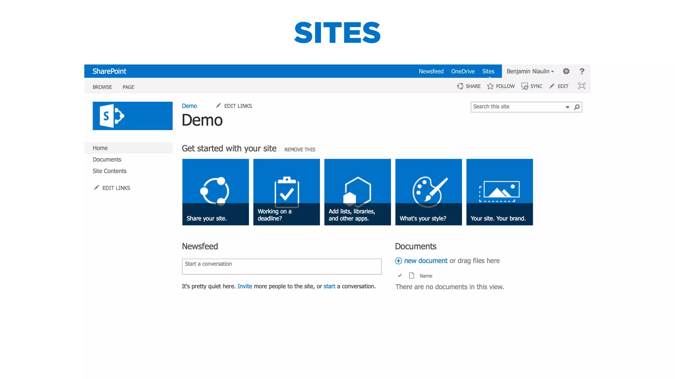Screen dimensions: 675x379
Task: Switch to the BROWSE ribbon tab
Action: tap(102, 87)
